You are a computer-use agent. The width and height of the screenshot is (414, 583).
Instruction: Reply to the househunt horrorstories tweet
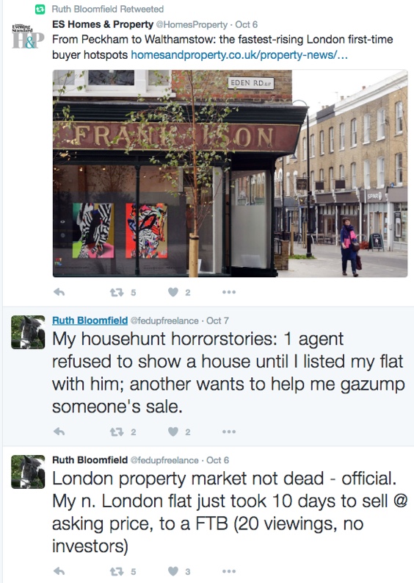tap(59, 432)
